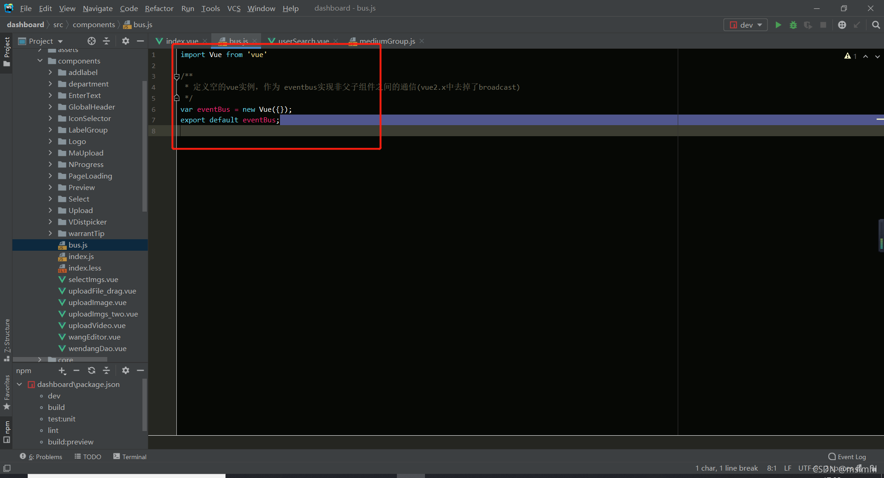The image size is (884, 478).
Task: Expand the MaUpload folder
Action: [50, 153]
